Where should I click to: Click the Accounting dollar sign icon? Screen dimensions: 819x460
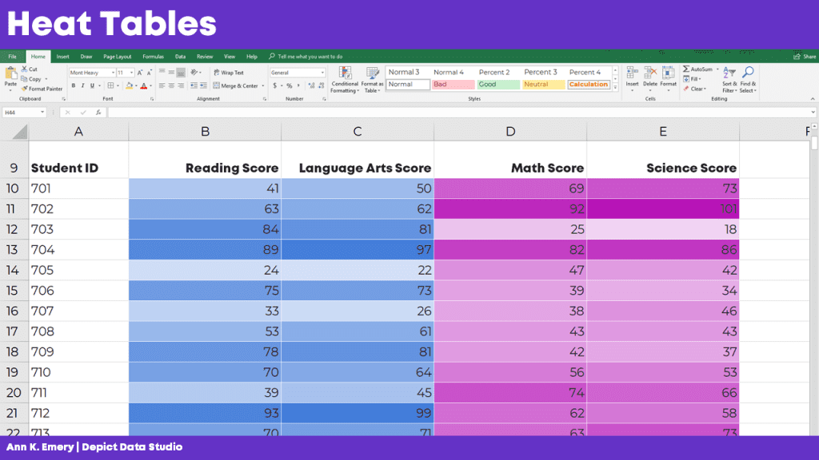[275, 85]
